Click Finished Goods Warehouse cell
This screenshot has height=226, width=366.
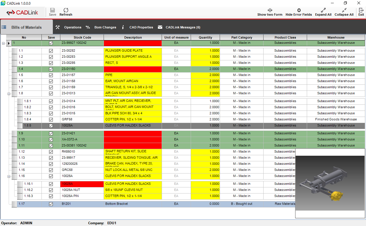click(x=336, y=119)
